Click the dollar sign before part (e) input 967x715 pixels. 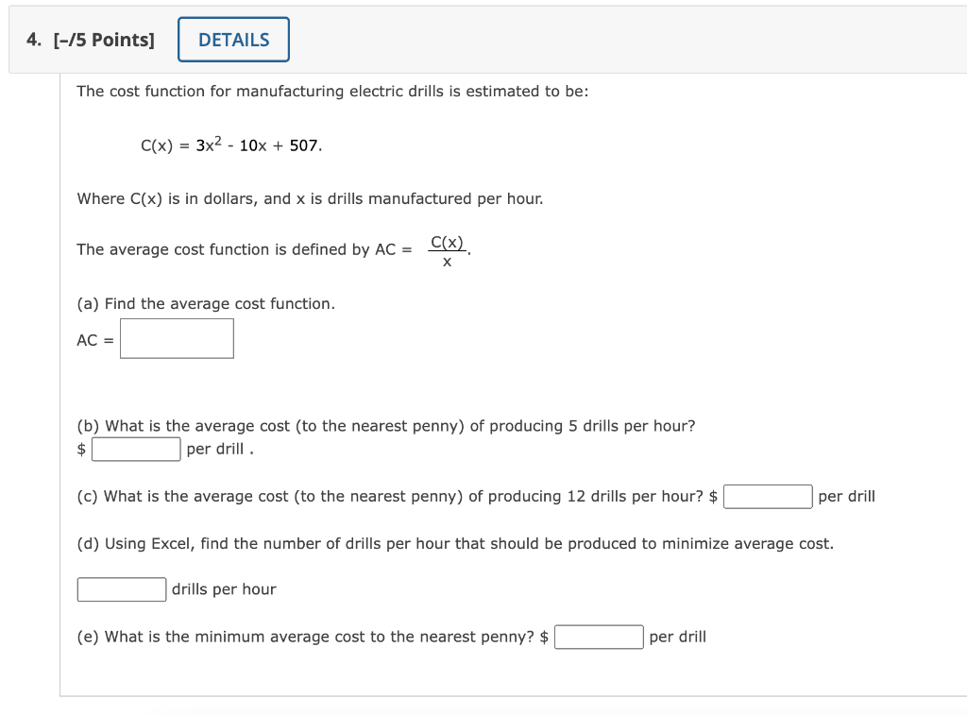(546, 637)
